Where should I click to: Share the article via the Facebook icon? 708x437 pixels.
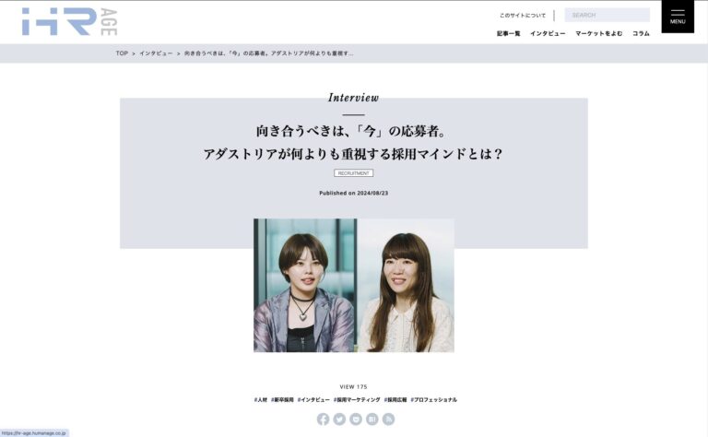[323, 419]
